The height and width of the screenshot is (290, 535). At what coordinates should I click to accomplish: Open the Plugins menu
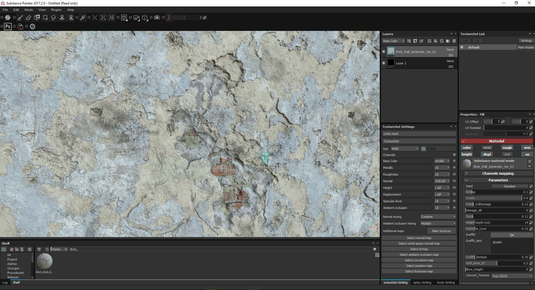pyautogui.click(x=56, y=10)
